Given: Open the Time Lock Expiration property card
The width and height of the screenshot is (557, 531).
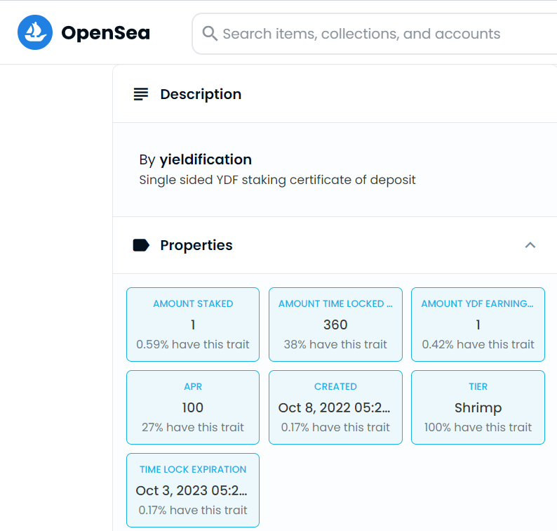Looking at the screenshot, I should point(193,490).
